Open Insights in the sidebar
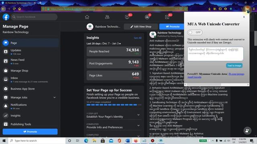 click(30, 116)
